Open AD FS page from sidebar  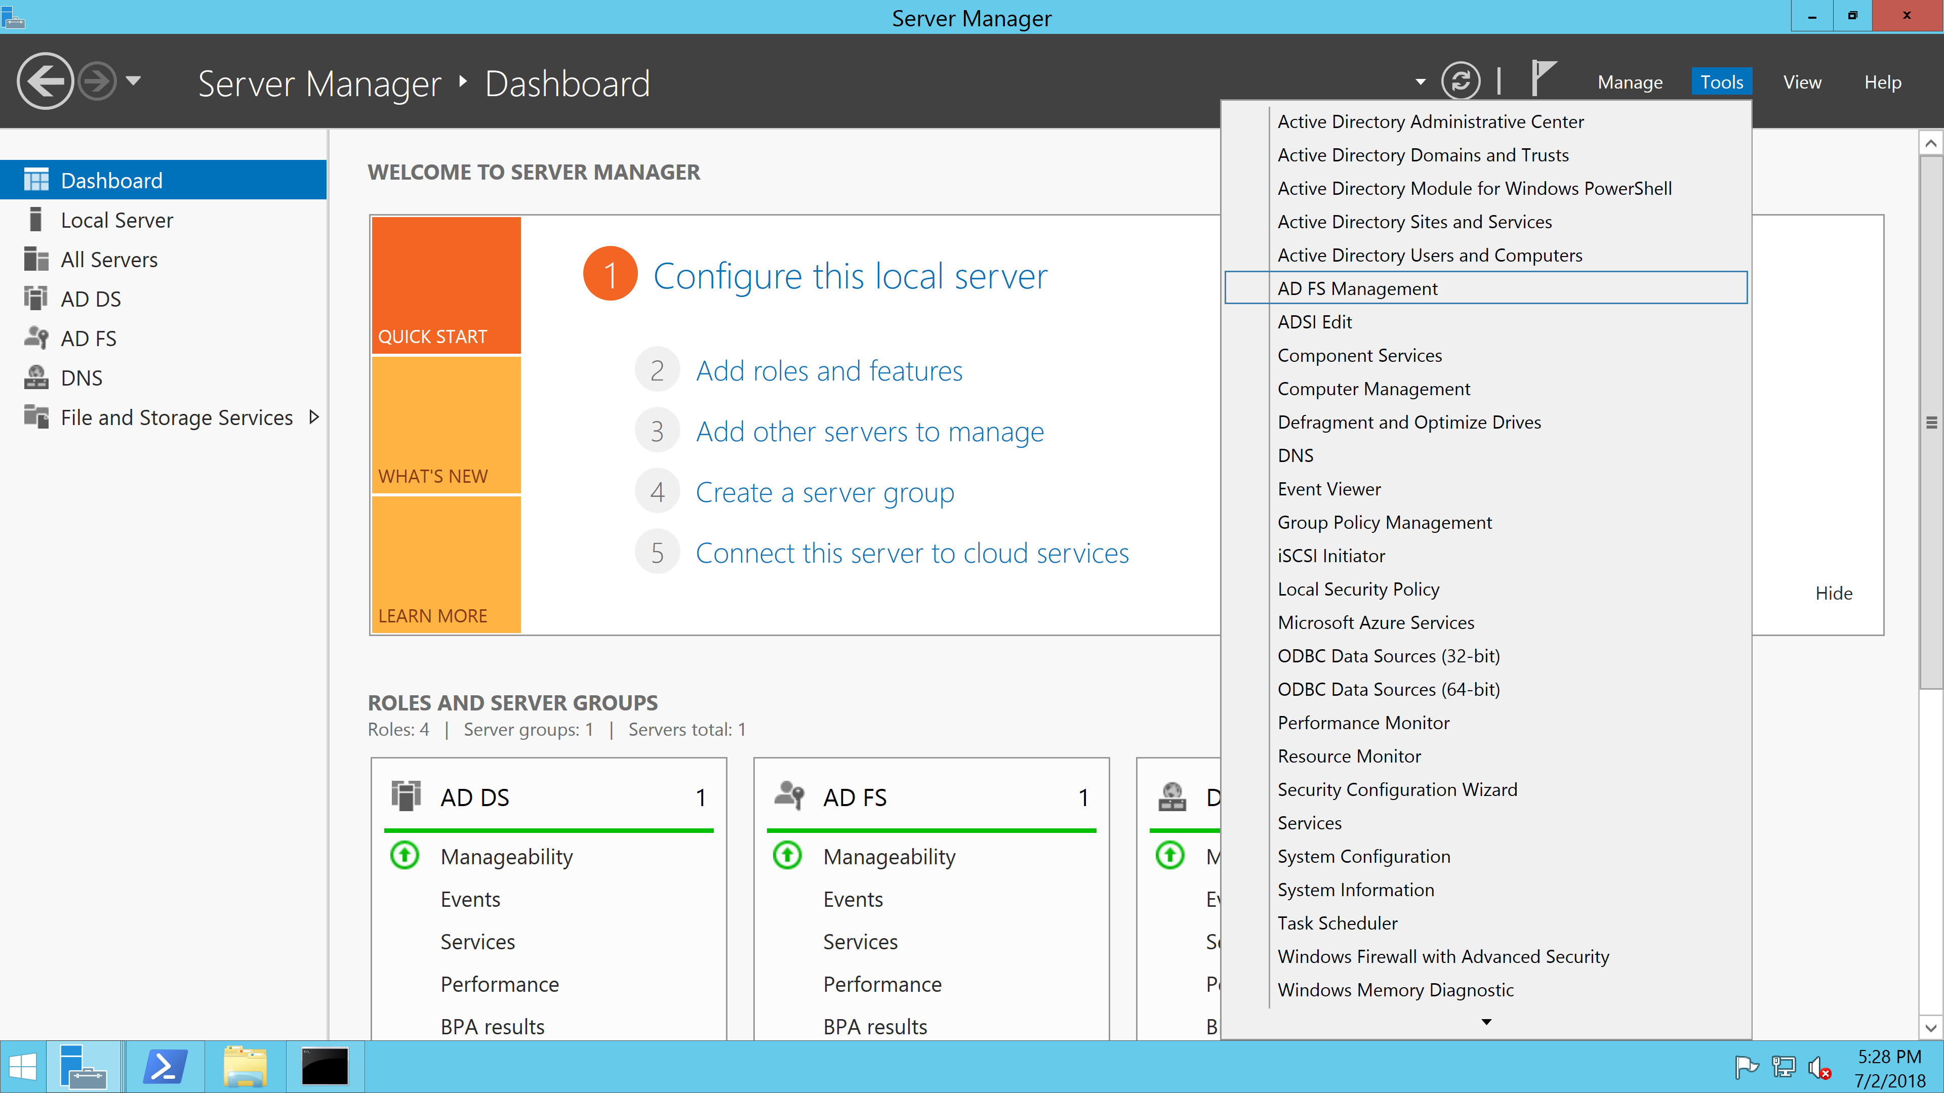163,339
